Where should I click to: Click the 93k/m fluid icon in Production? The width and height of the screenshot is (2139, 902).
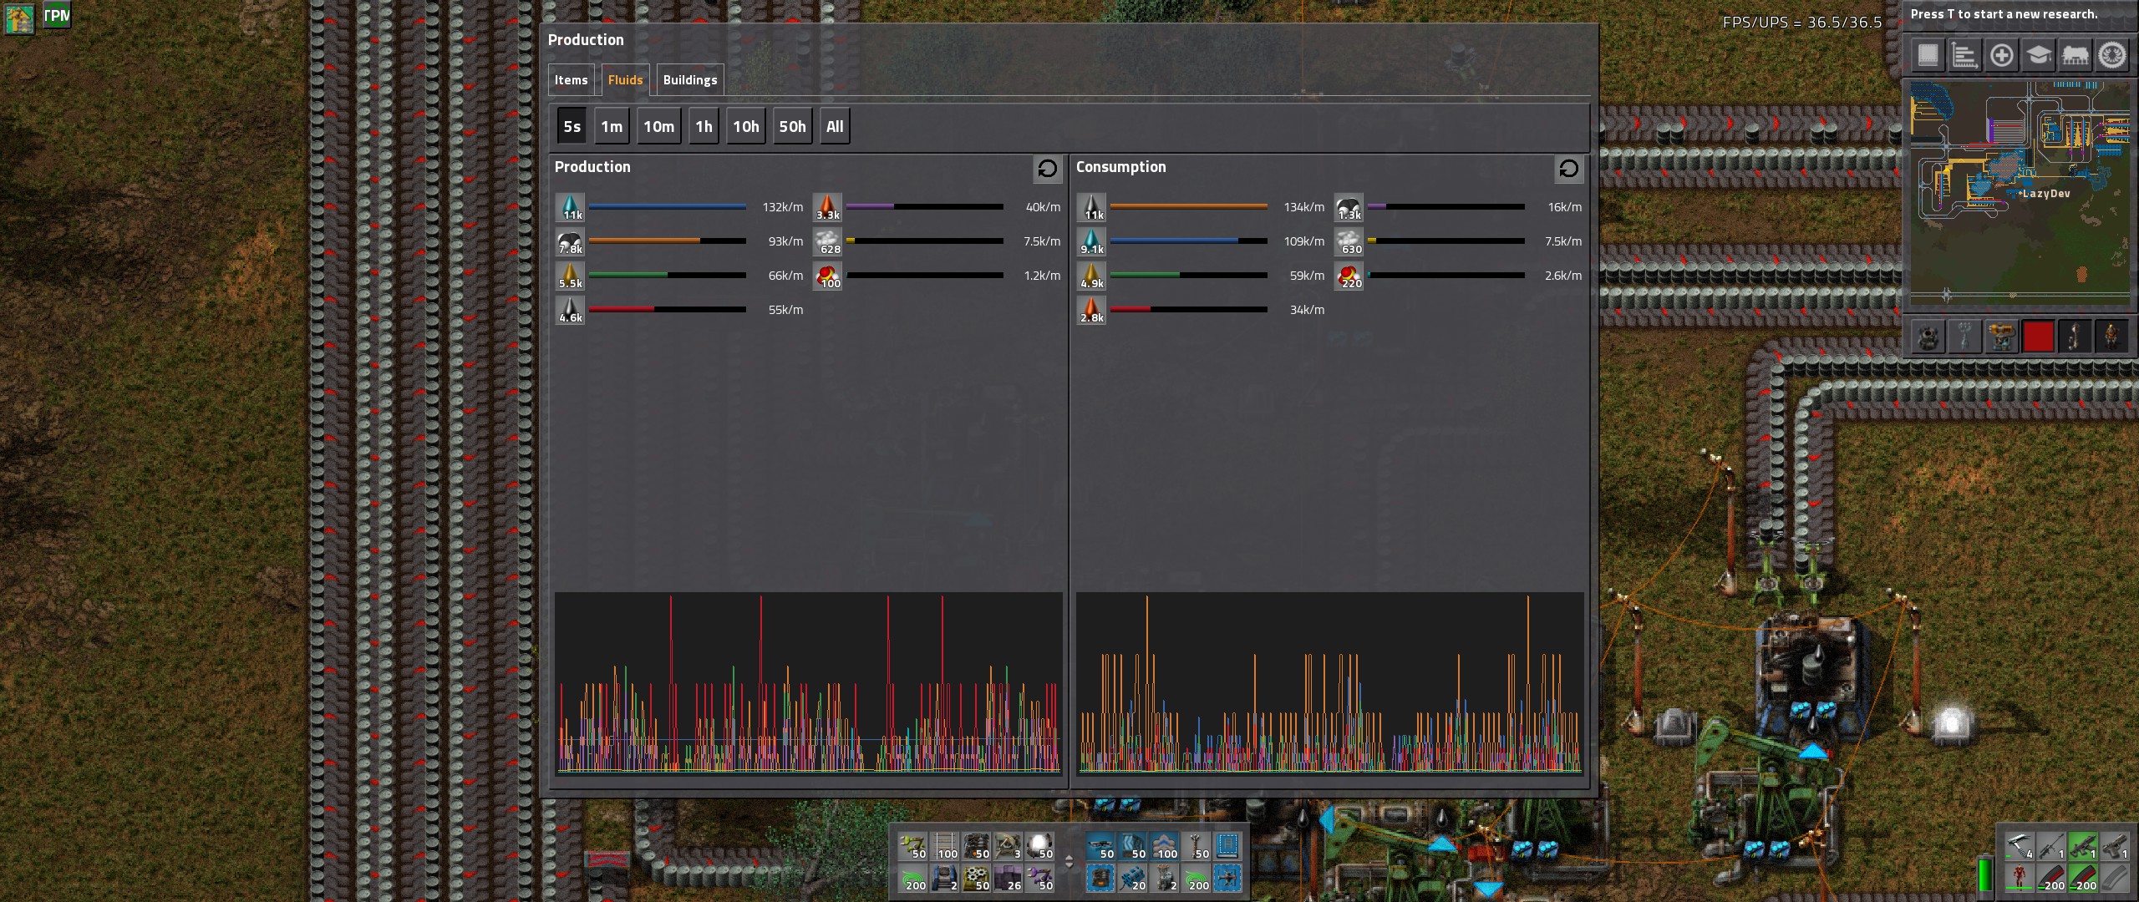[571, 241]
